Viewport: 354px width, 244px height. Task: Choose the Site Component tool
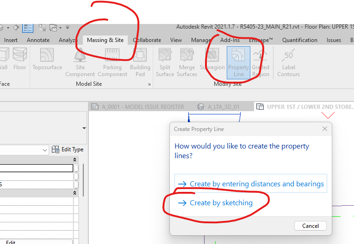click(80, 62)
